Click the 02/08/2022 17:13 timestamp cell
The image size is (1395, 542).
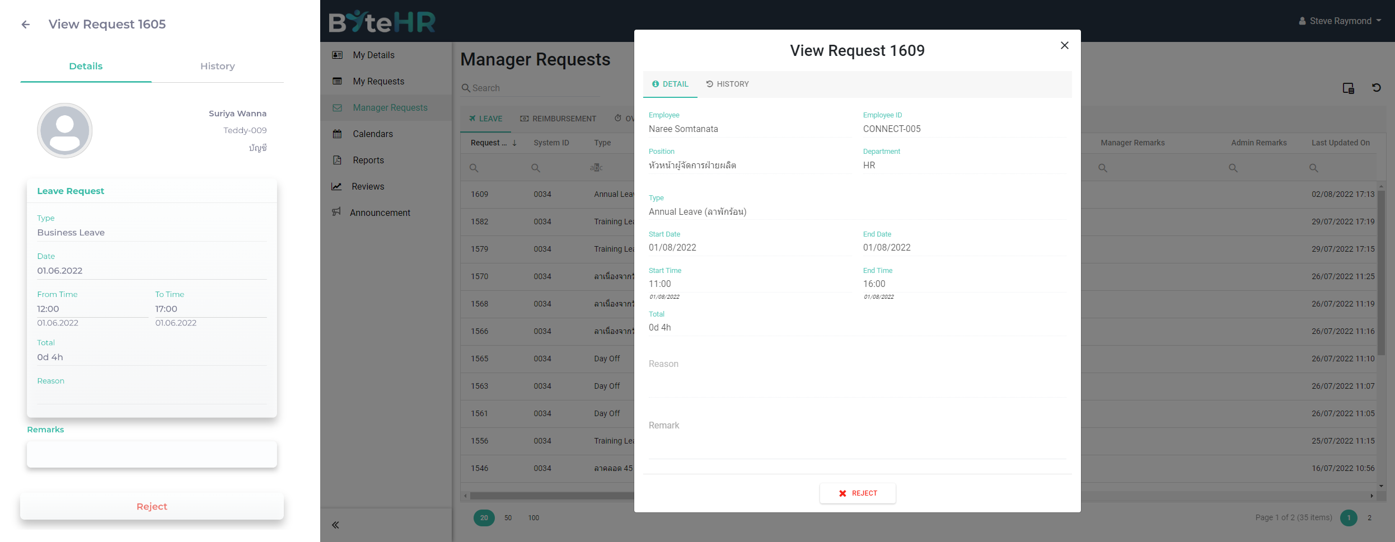point(1343,195)
